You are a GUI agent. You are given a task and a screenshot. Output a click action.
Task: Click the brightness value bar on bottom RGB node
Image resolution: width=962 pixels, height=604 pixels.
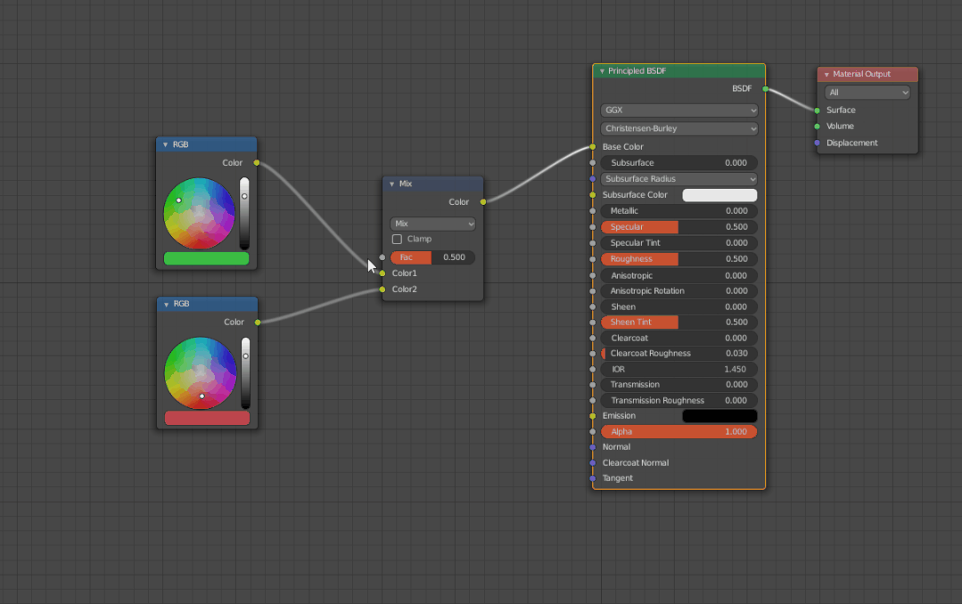click(x=245, y=373)
